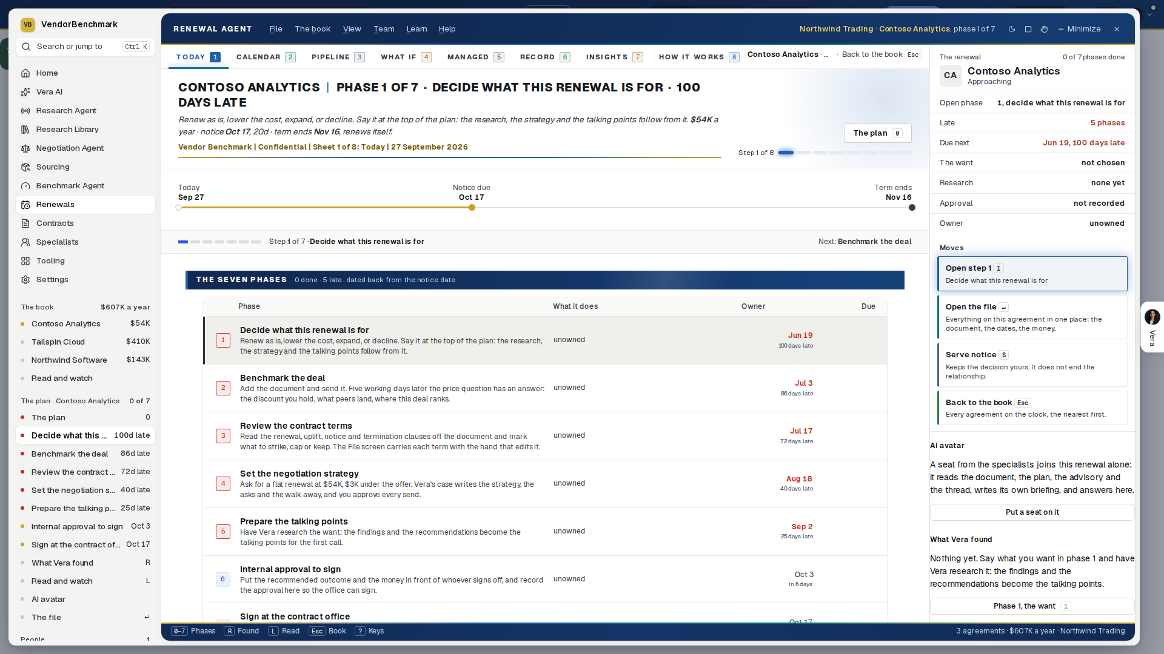This screenshot has height=654, width=1164.
Task: Switch to the Insights tab
Action: [x=614, y=57]
